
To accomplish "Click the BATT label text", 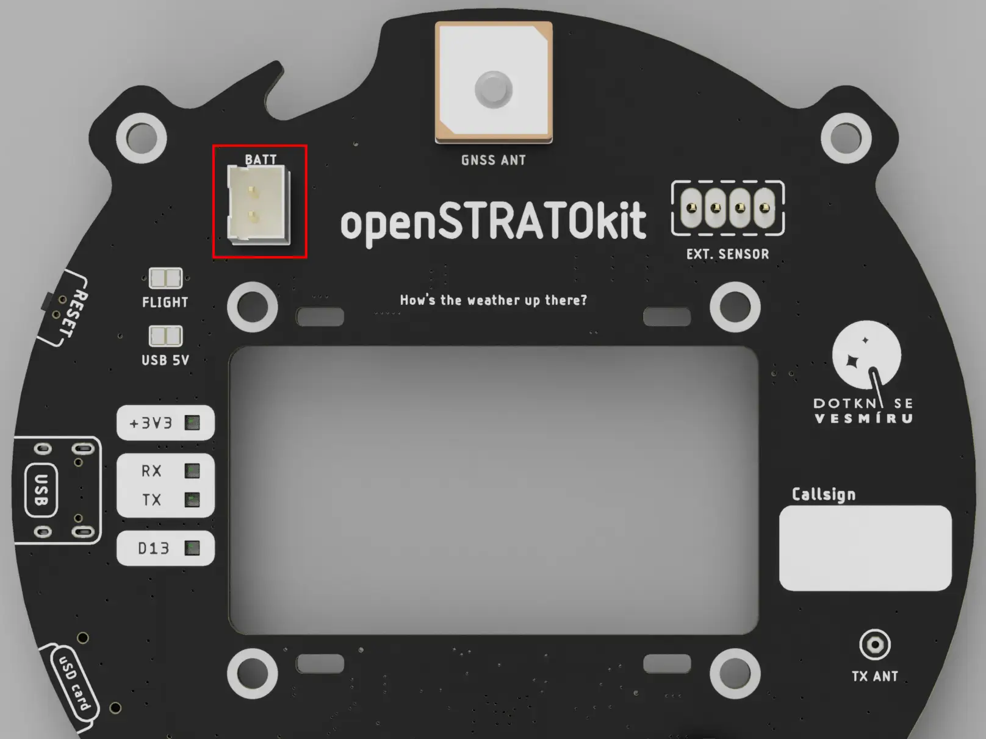I will click(x=261, y=159).
